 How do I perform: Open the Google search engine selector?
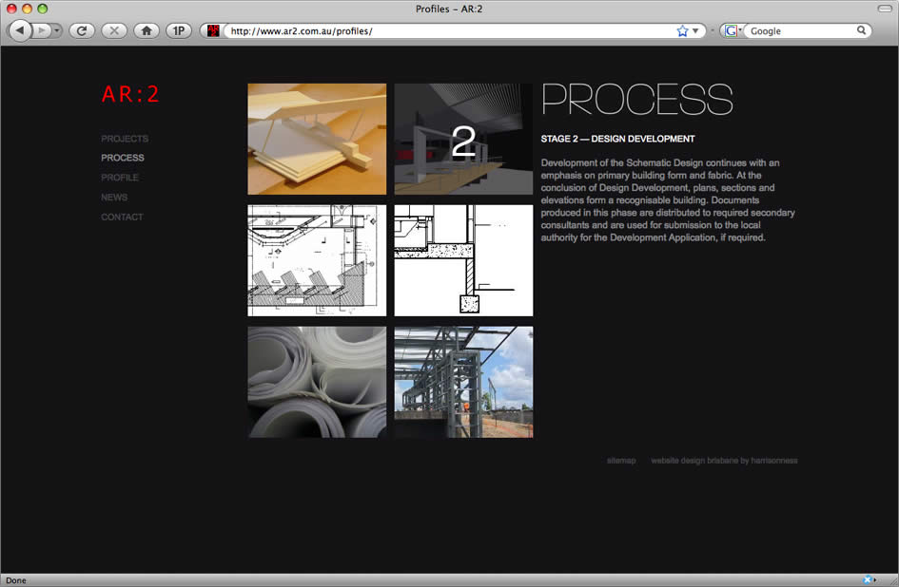pyautogui.click(x=733, y=31)
